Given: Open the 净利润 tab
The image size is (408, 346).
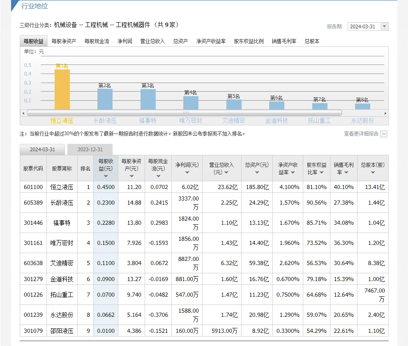Looking at the screenshot, I should coord(124,41).
